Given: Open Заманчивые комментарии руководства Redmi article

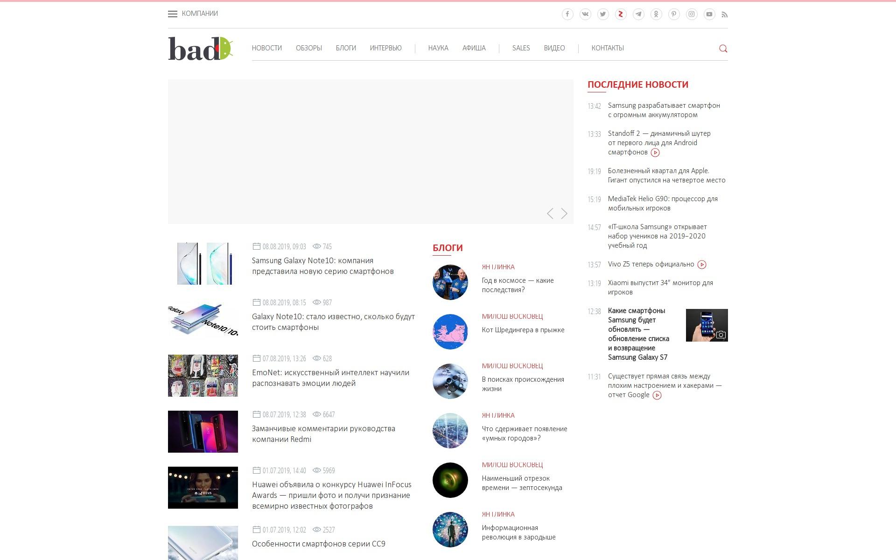Looking at the screenshot, I should 323,434.
